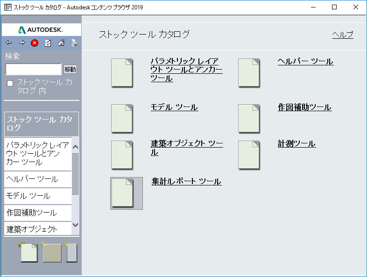Open the ヘルプ link
Screen dimensions: 367x277
coord(343,35)
